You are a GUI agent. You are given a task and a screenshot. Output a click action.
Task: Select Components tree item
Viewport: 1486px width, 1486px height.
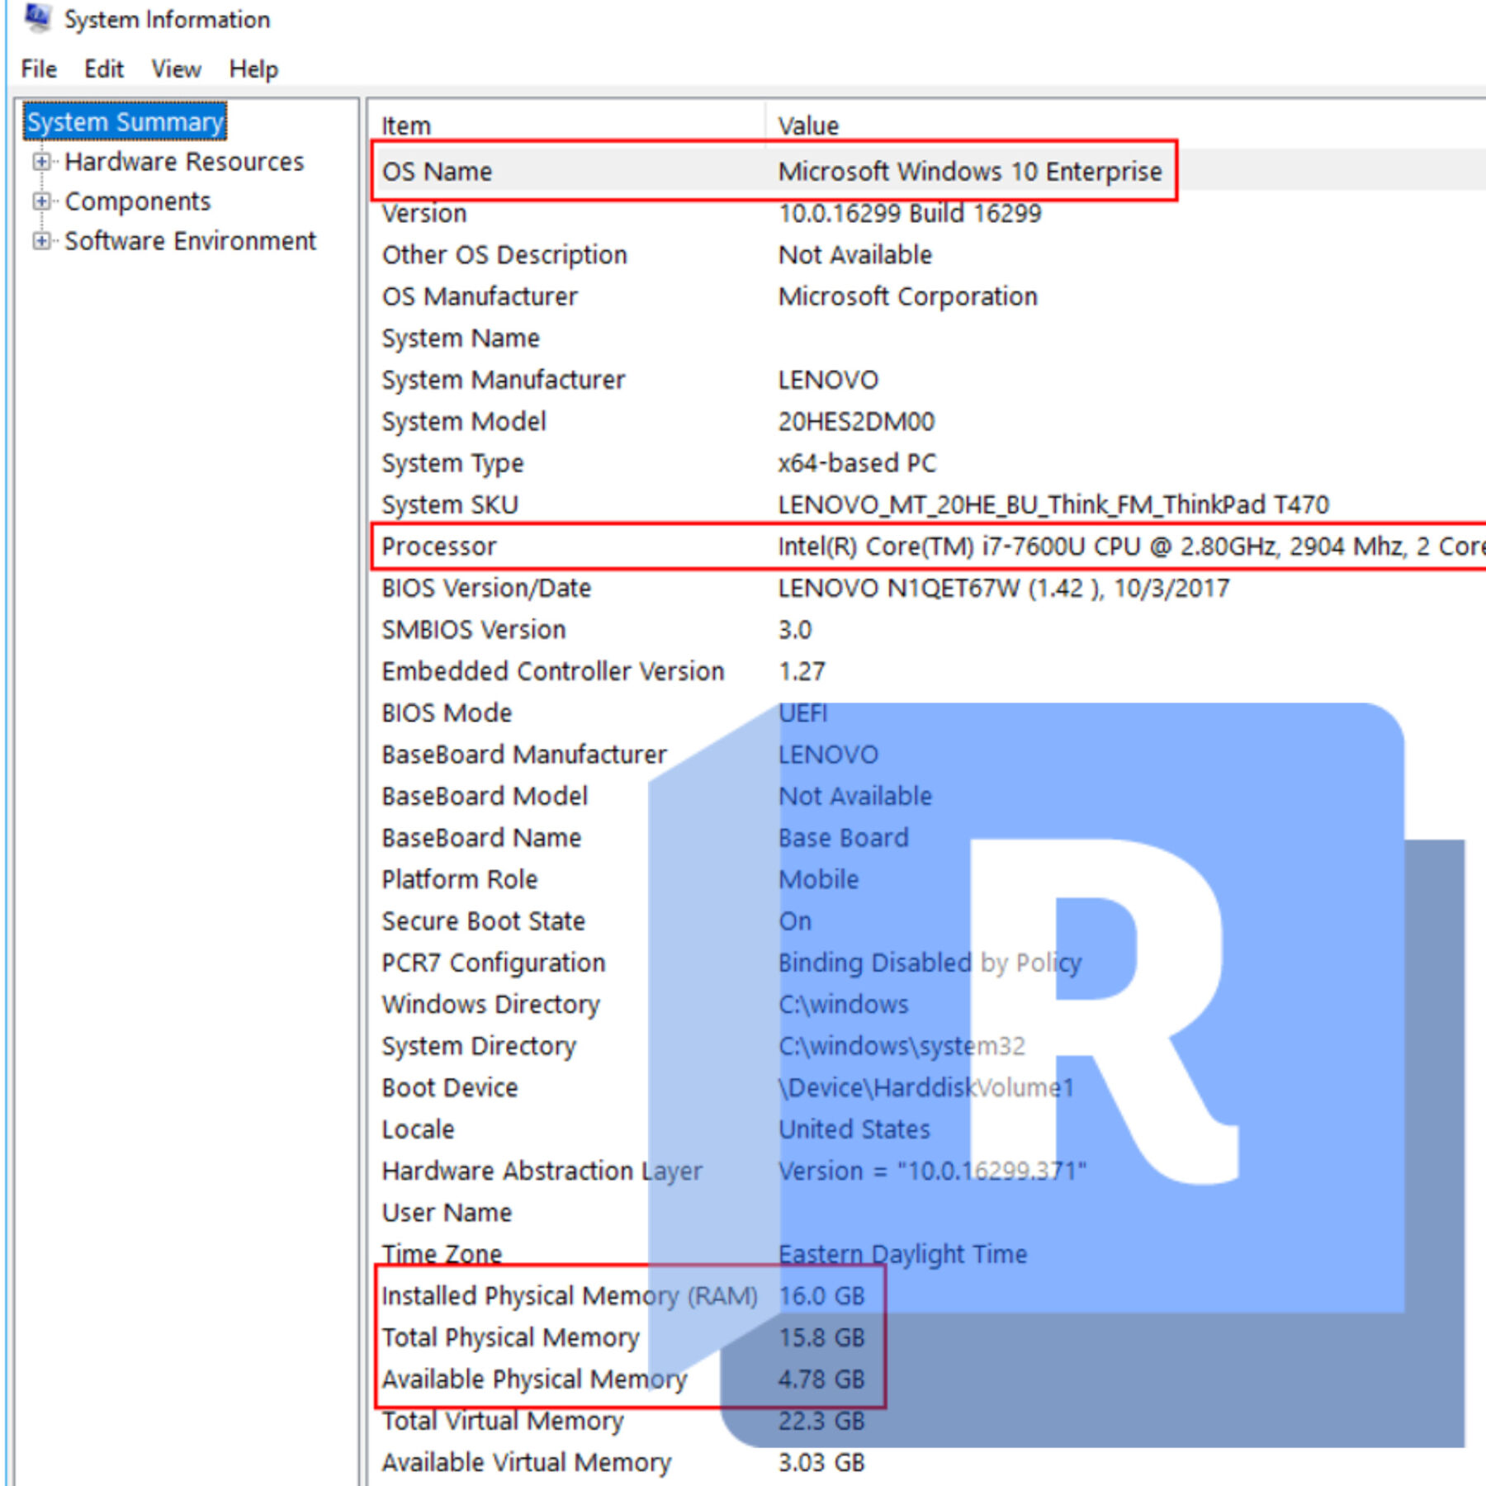click(138, 201)
